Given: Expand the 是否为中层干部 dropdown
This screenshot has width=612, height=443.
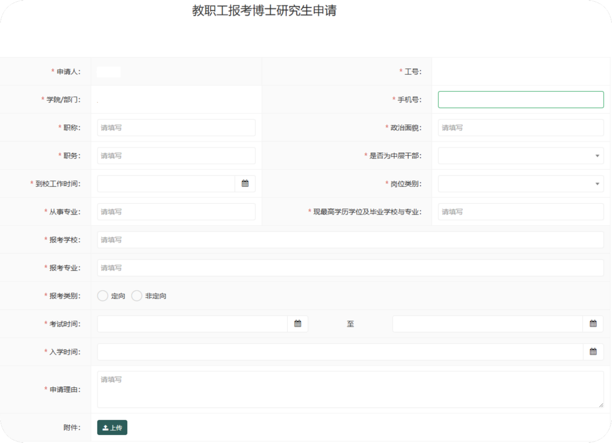Looking at the screenshot, I should (x=520, y=156).
